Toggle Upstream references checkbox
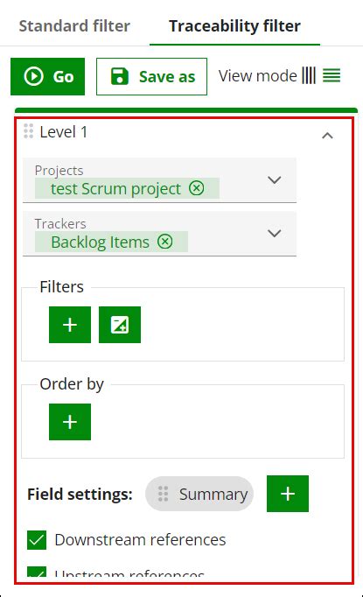Screen dimensions: 363x597 tap(37, 571)
